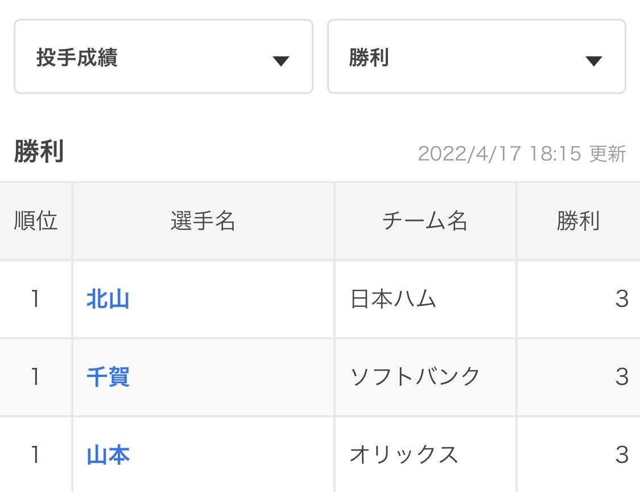This screenshot has height=492, width=640.
Task: Open the 勝利 category dropdown
Action: tap(476, 56)
